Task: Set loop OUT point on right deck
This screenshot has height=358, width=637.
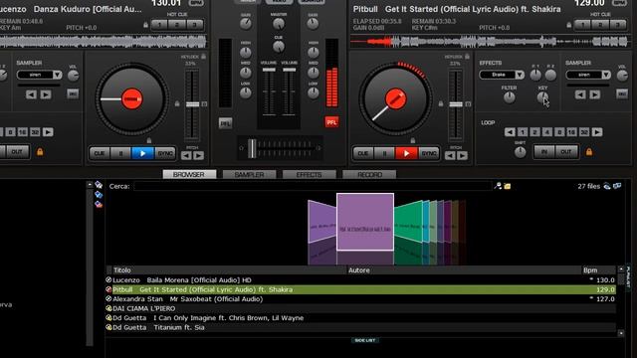Action: [x=566, y=152]
